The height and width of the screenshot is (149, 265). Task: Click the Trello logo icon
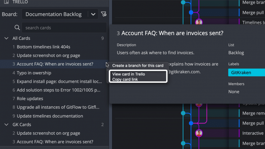point(6,2)
